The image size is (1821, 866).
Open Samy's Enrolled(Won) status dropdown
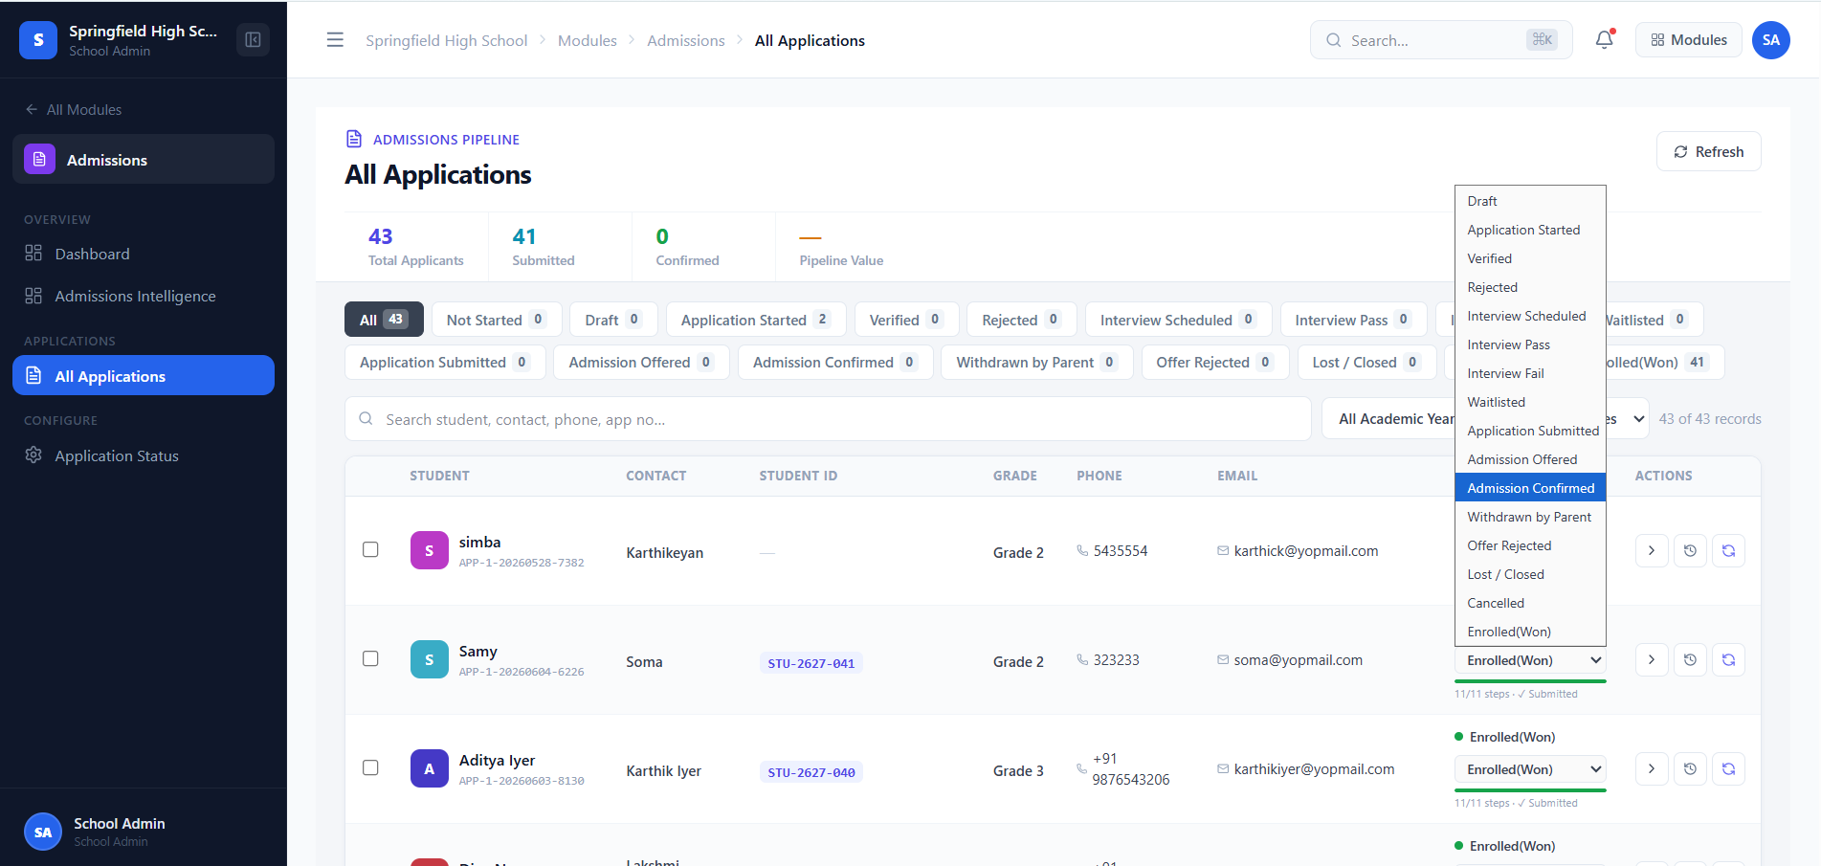1530,660
